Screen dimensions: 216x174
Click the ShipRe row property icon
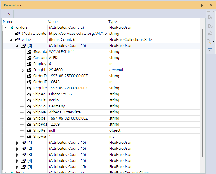tap(29, 130)
